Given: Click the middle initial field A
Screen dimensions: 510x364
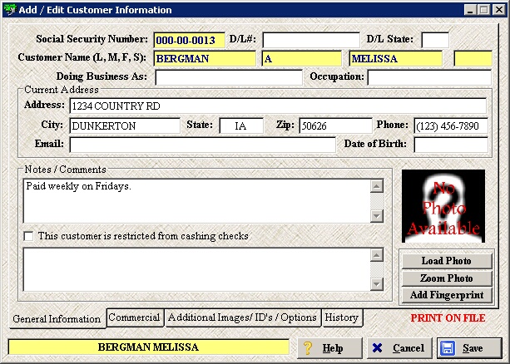Looking at the screenshot, I should point(301,58).
